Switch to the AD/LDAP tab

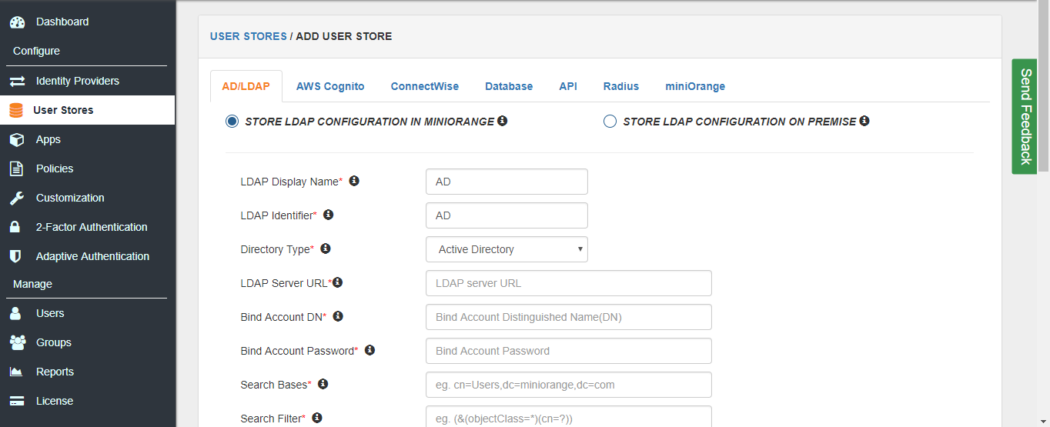246,86
